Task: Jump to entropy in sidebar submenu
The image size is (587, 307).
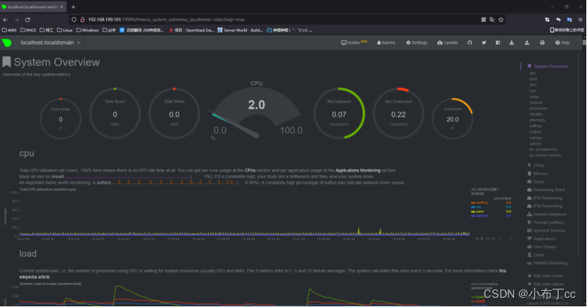Action: (x=535, y=138)
